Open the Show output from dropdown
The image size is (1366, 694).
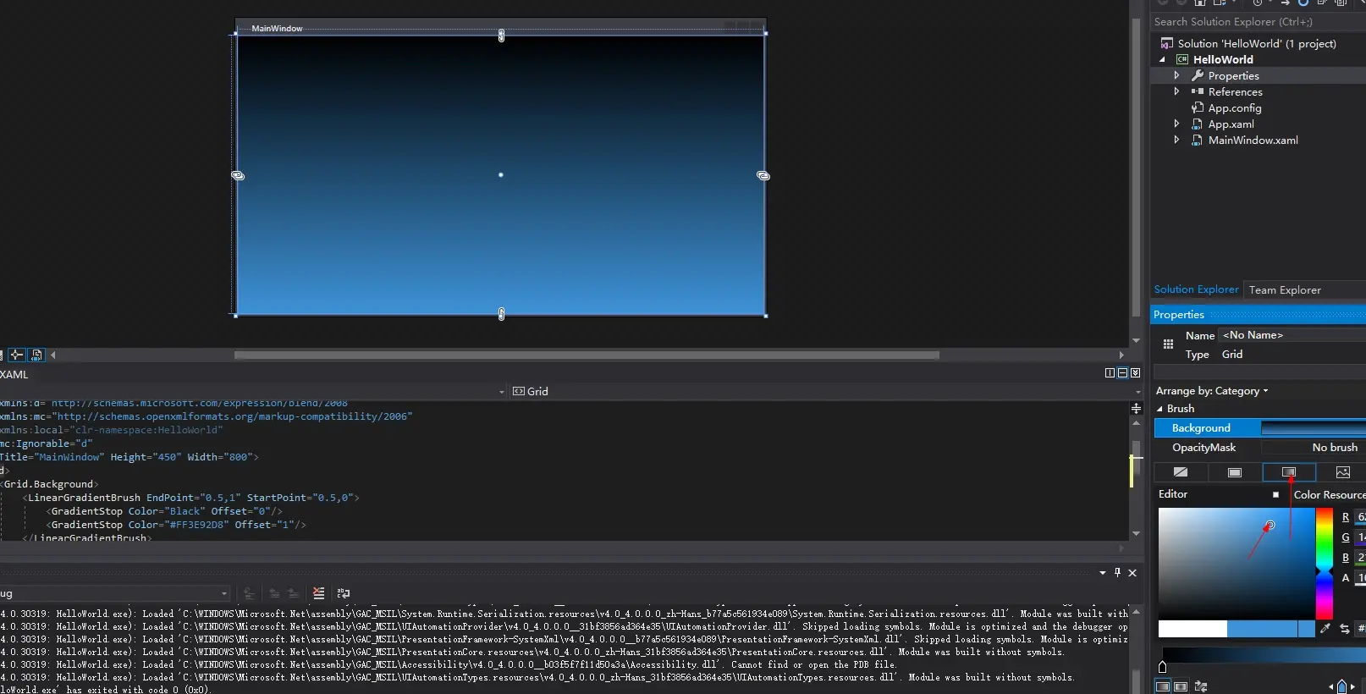(x=224, y=593)
